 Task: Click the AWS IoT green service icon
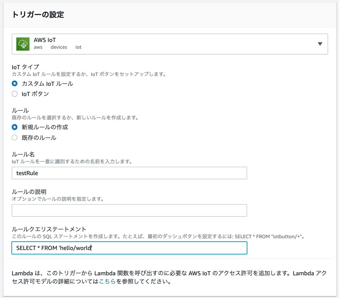point(23,44)
